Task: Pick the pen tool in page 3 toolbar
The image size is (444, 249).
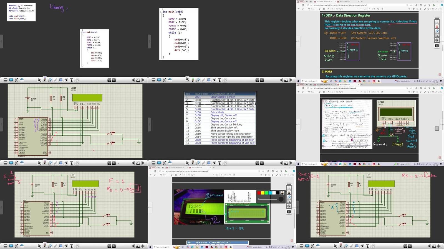Action: [x=45, y=79]
